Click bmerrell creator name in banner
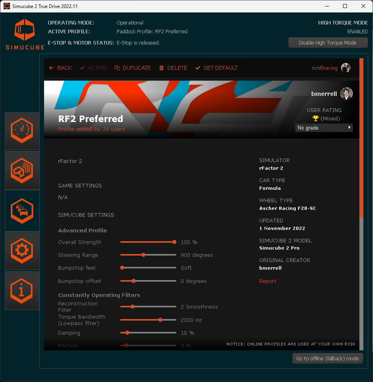This screenshot has height=382, width=373. click(x=324, y=94)
